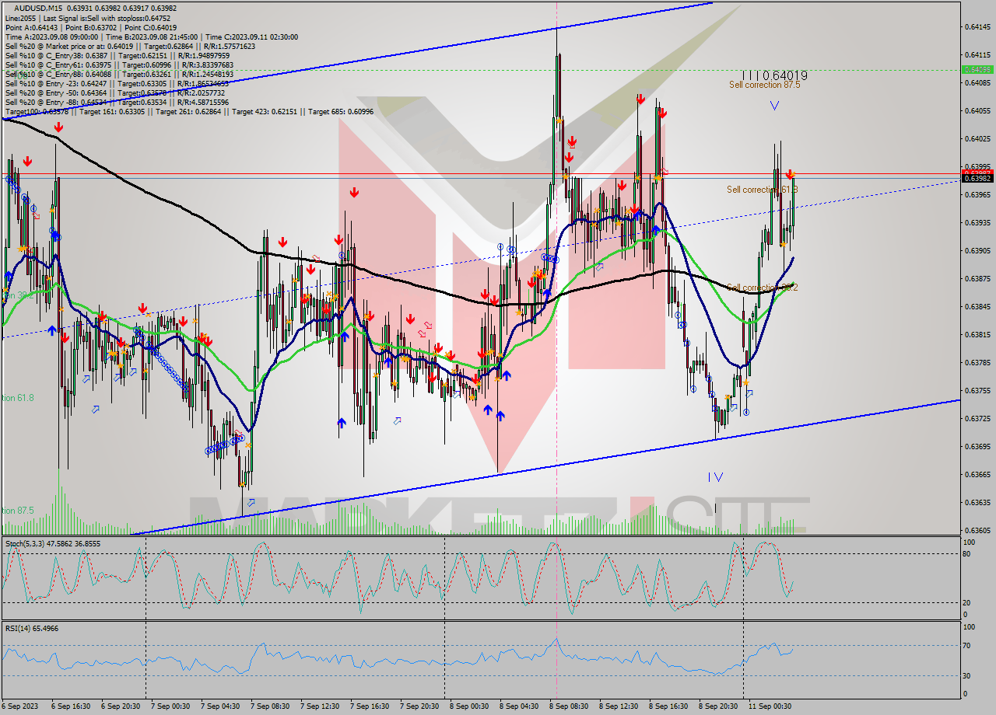Click the '7 Sep 16:30' time axis label
Image resolution: width=996 pixels, height=715 pixels.
[370, 706]
